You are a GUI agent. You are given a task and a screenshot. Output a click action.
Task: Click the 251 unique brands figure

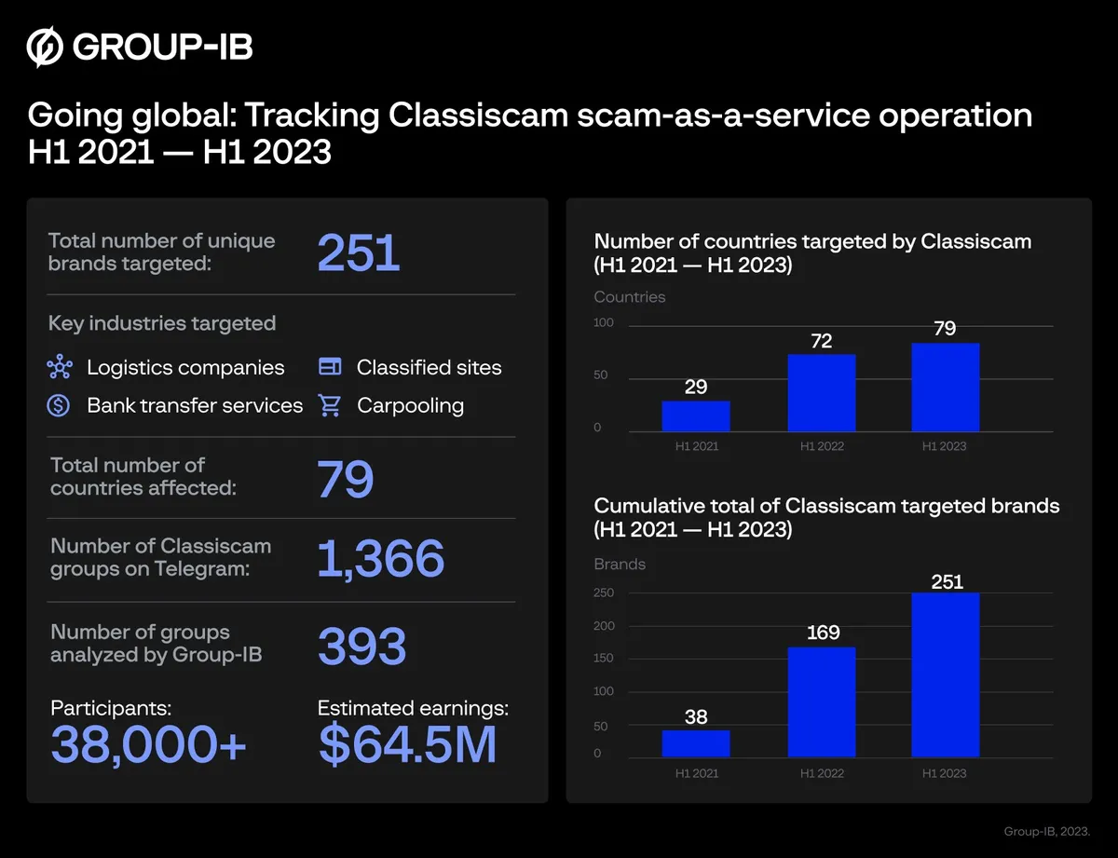pos(359,252)
